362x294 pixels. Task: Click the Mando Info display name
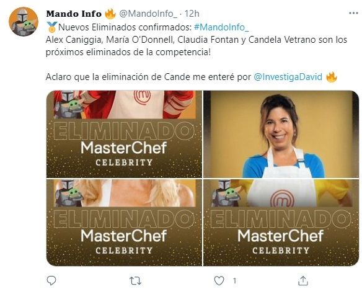(74, 14)
